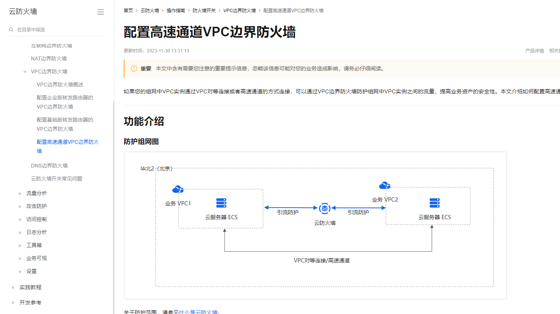Click 开发参考 label in sidebar
The image size is (560, 314).
30,303
